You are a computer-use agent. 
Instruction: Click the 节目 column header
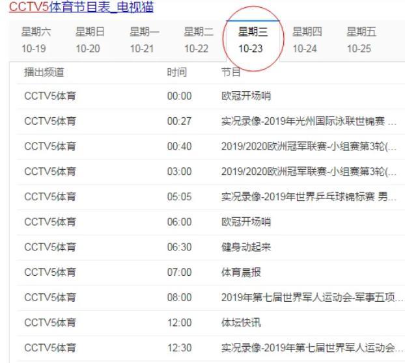click(x=231, y=72)
